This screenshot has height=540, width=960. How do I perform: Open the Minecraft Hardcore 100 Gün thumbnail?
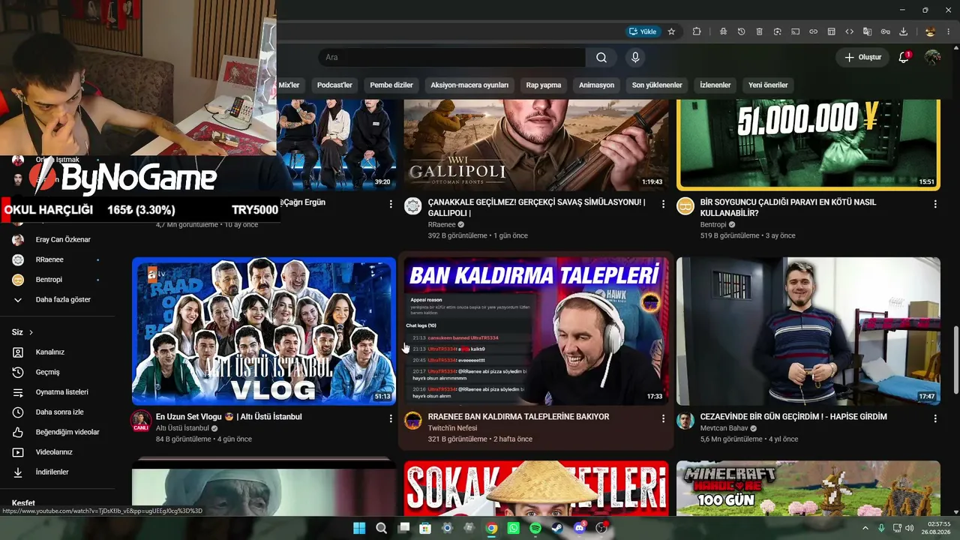[808, 488]
